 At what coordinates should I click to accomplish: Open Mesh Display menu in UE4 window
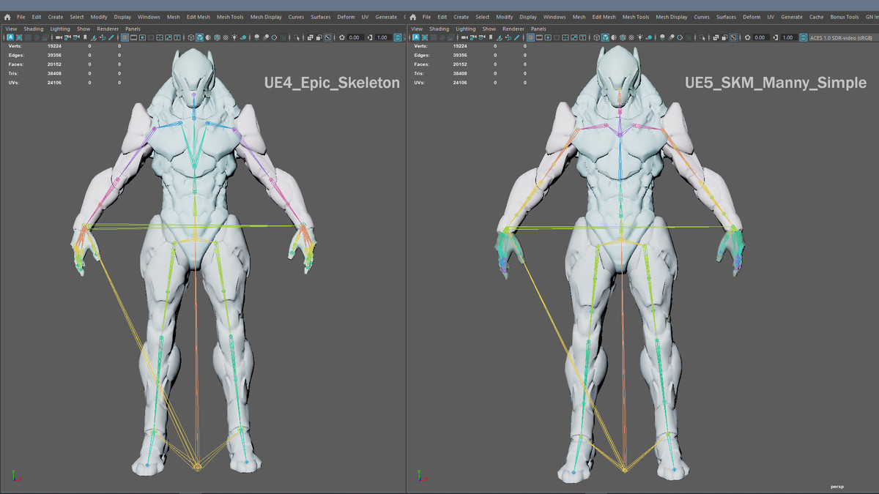tap(266, 17)
